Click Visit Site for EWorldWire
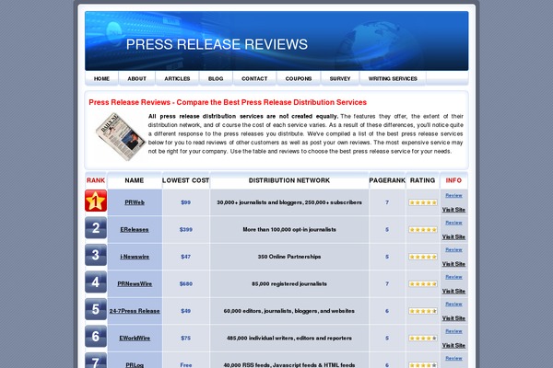Screen dimensions: 553x368 click(453, 345)
